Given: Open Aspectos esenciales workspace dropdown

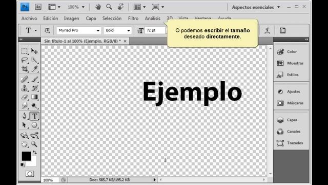Looking at the screenshot, I should [256, 7].
